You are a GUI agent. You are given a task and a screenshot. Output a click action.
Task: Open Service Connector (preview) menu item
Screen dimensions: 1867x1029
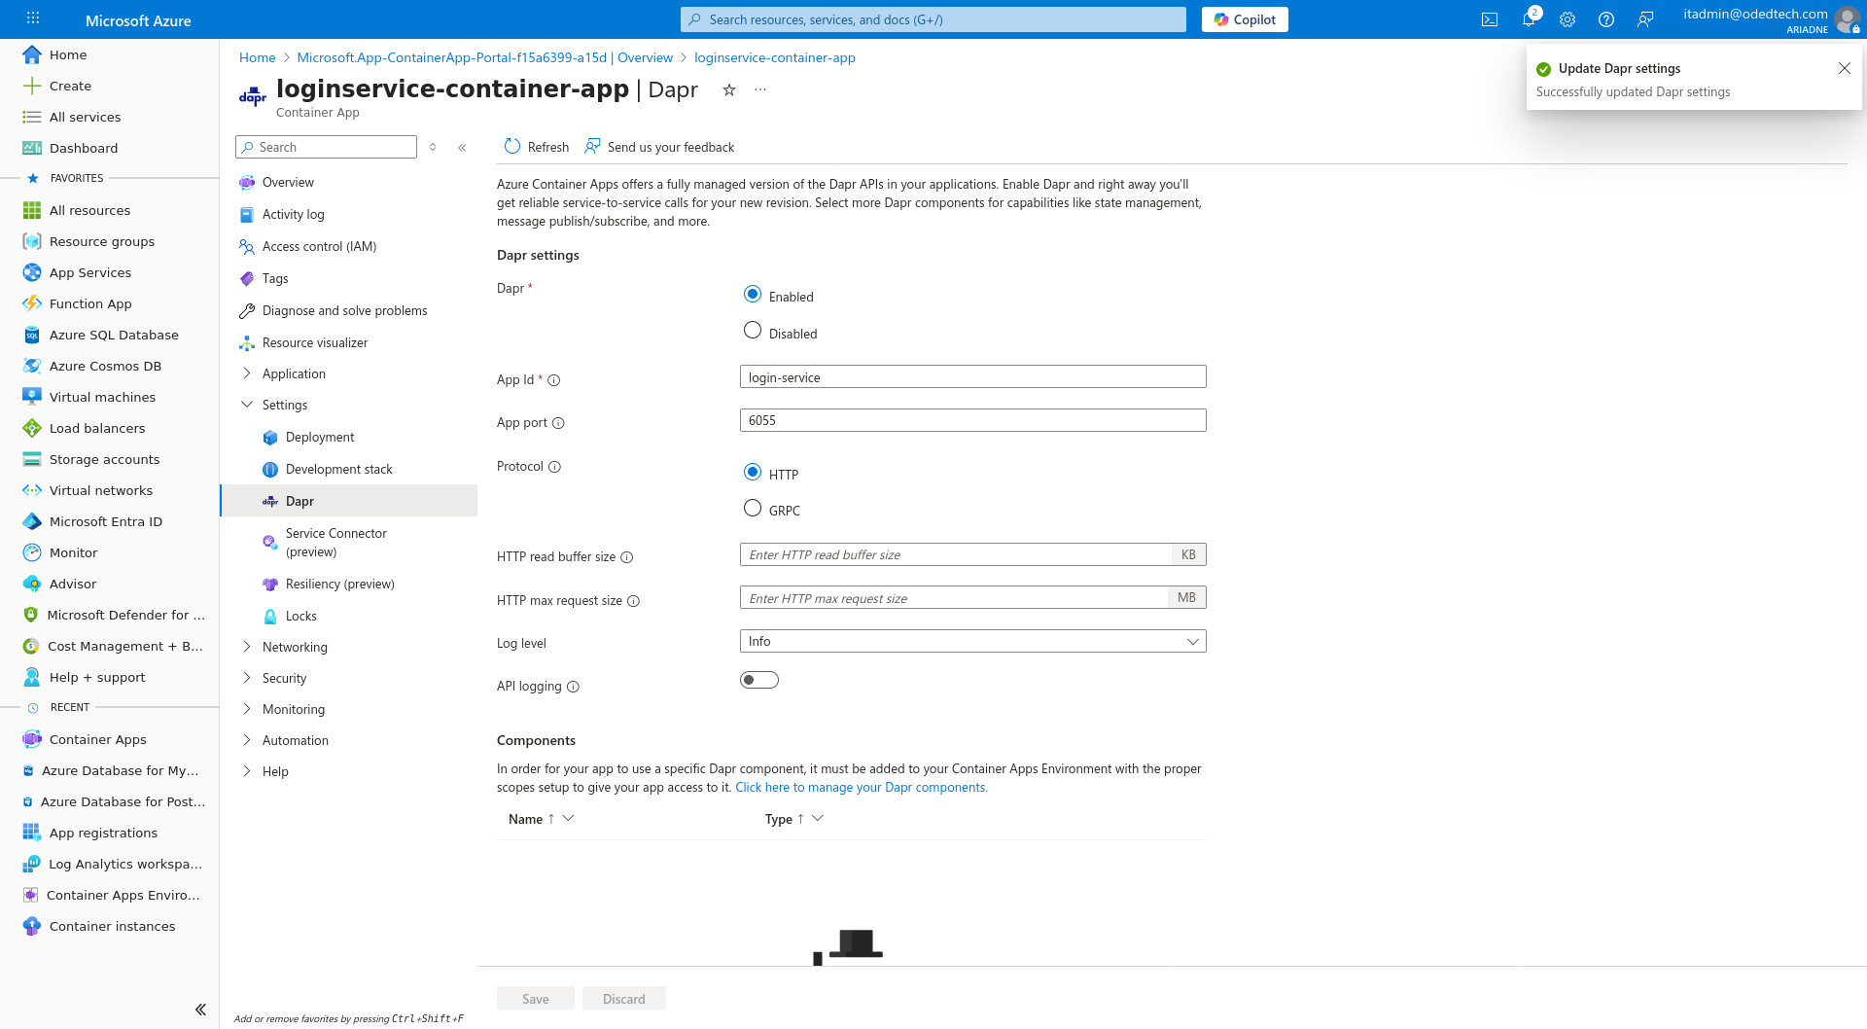(x=335, y=543)
